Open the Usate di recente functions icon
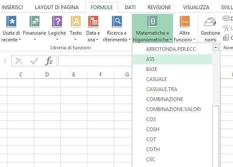Viewport: 233px width, 167px height. [11, 22]
